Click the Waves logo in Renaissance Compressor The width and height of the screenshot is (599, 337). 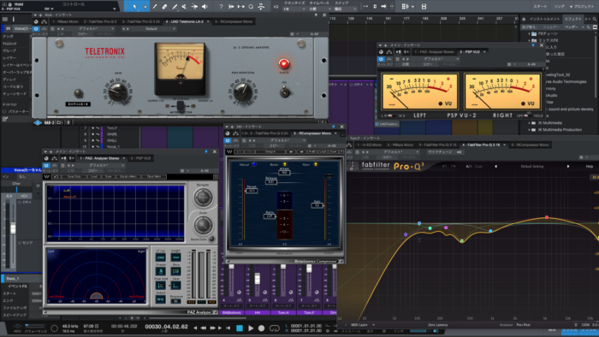tap(229, 152)
